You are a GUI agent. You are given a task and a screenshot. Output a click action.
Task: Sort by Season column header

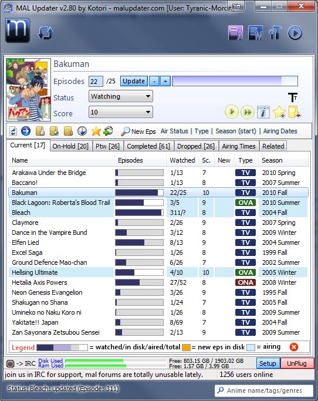(283, 160)
